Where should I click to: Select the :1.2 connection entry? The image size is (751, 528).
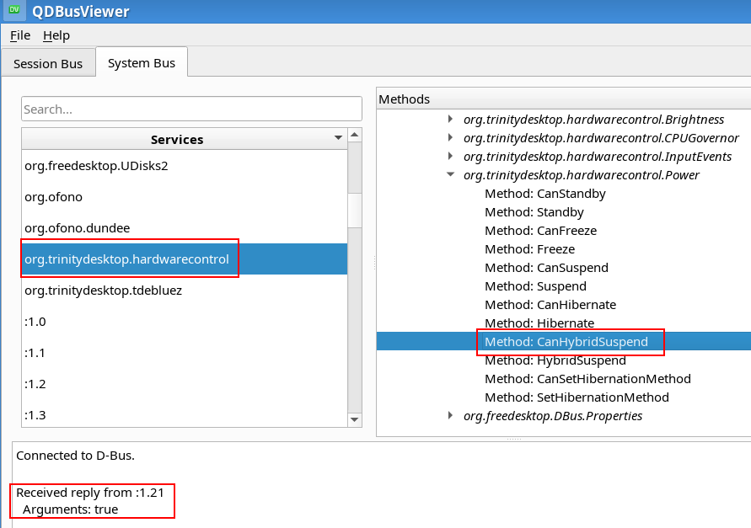coord(185,383)
